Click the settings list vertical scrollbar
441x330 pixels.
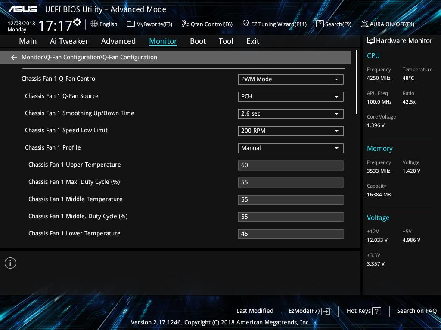(357, 82)
